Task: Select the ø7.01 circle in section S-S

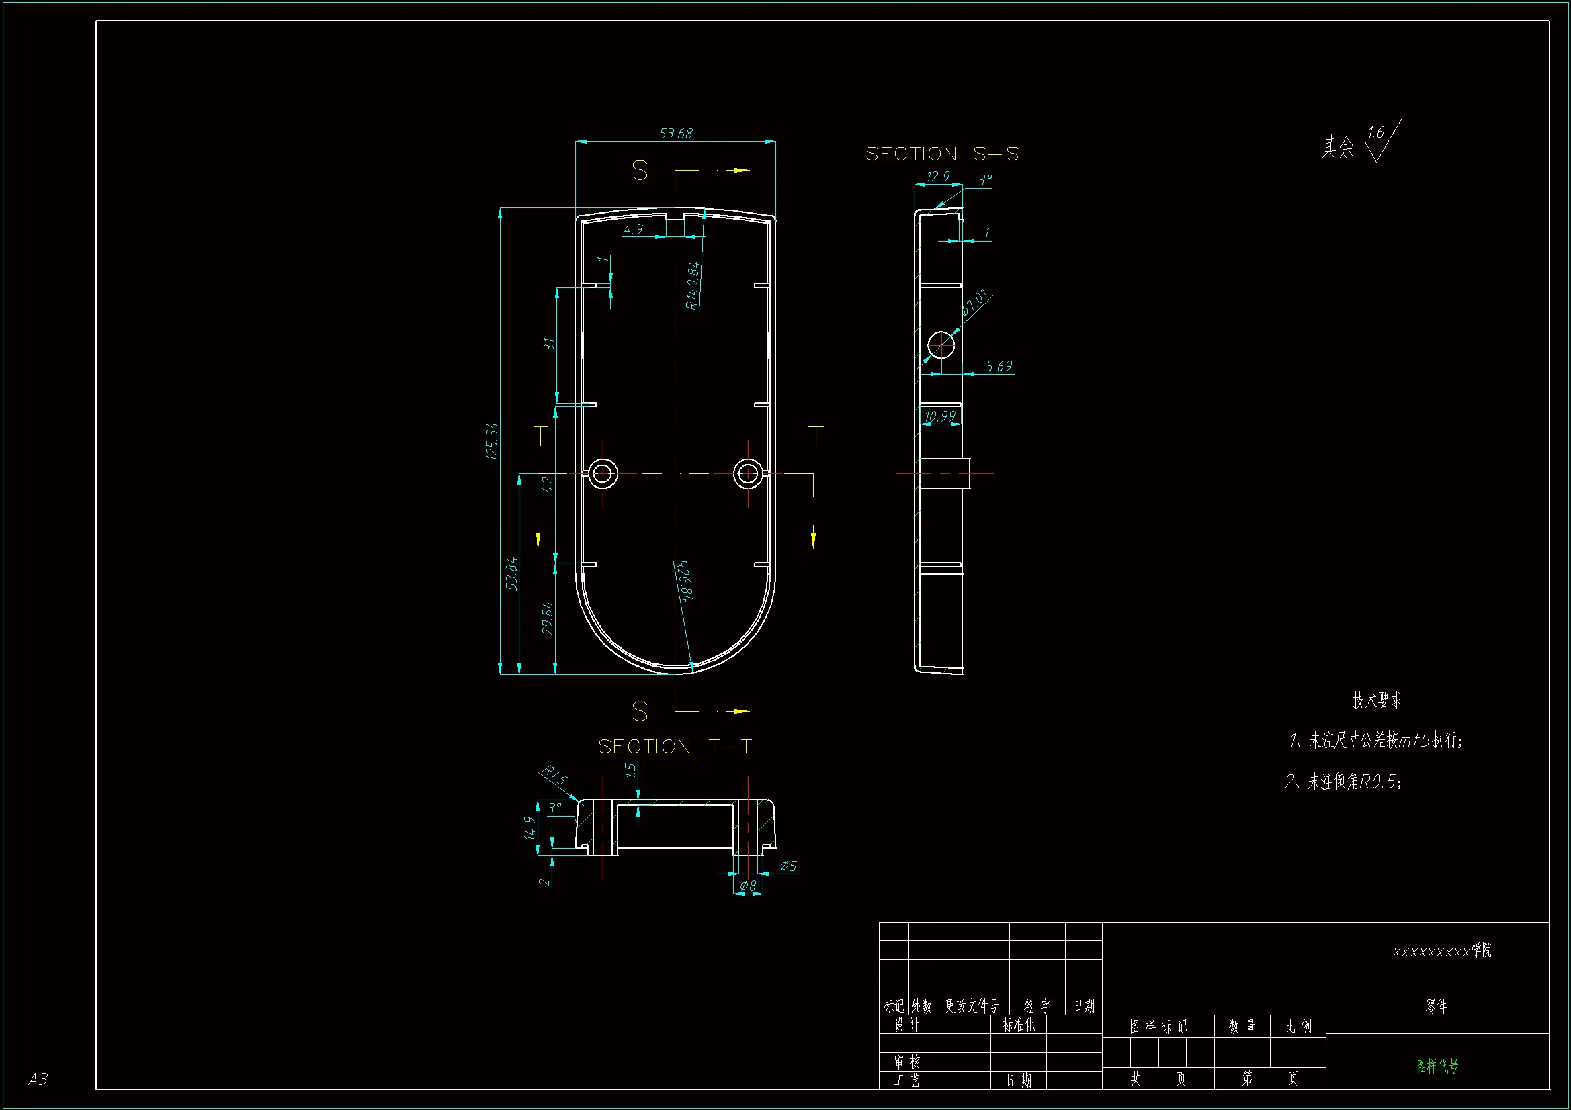Action: tap(941, 344)
